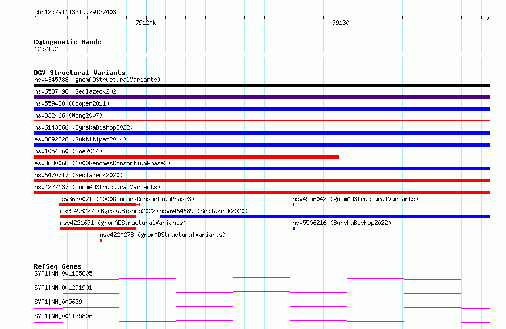Viewport: 506px width, 329px height.
Task: Open the nsv4227137 (gnomADStructuralVariants) label
Action: point(97,187)
